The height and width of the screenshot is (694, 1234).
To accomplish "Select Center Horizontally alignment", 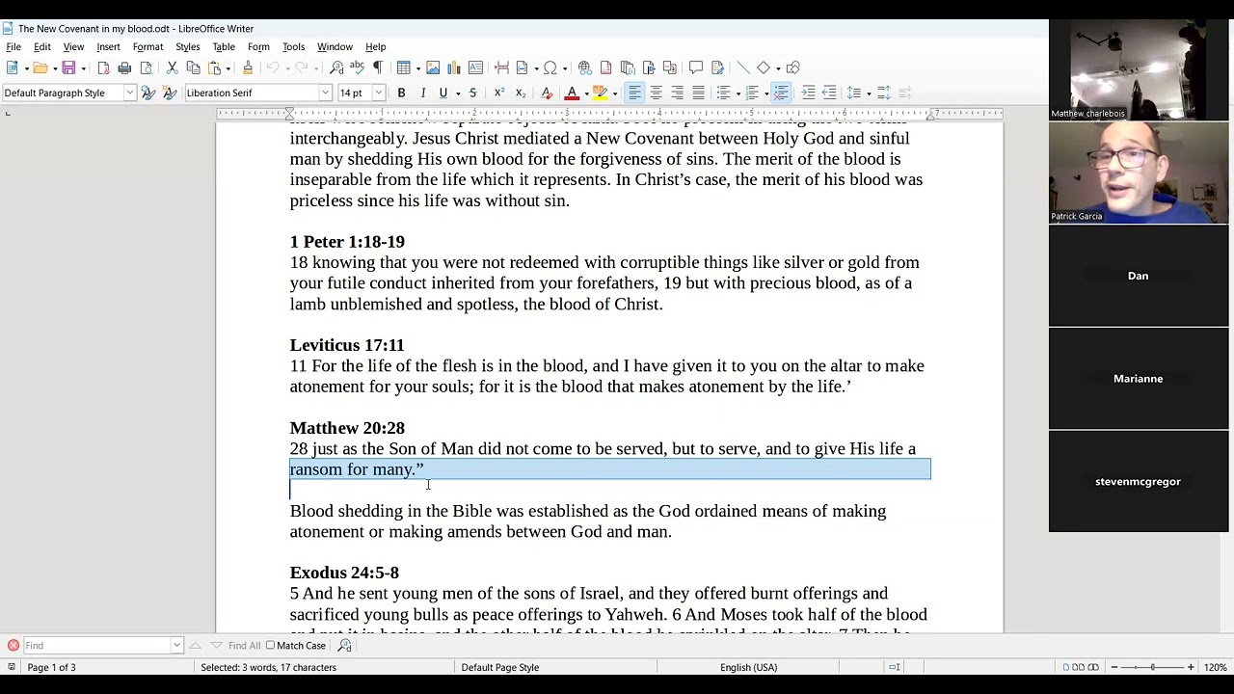I will 656,93.
